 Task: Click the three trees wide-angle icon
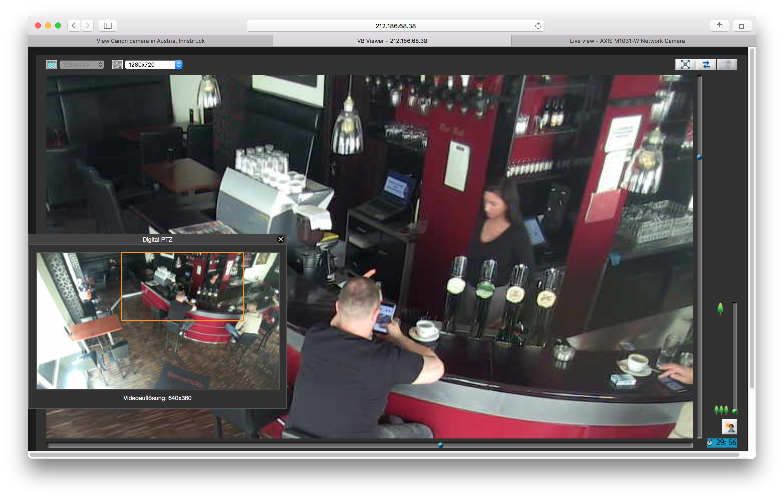coord(721,410)
